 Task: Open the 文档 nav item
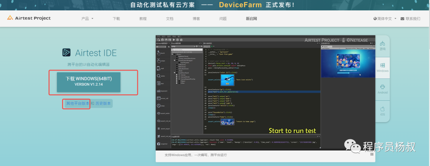(x=170, y=19)
